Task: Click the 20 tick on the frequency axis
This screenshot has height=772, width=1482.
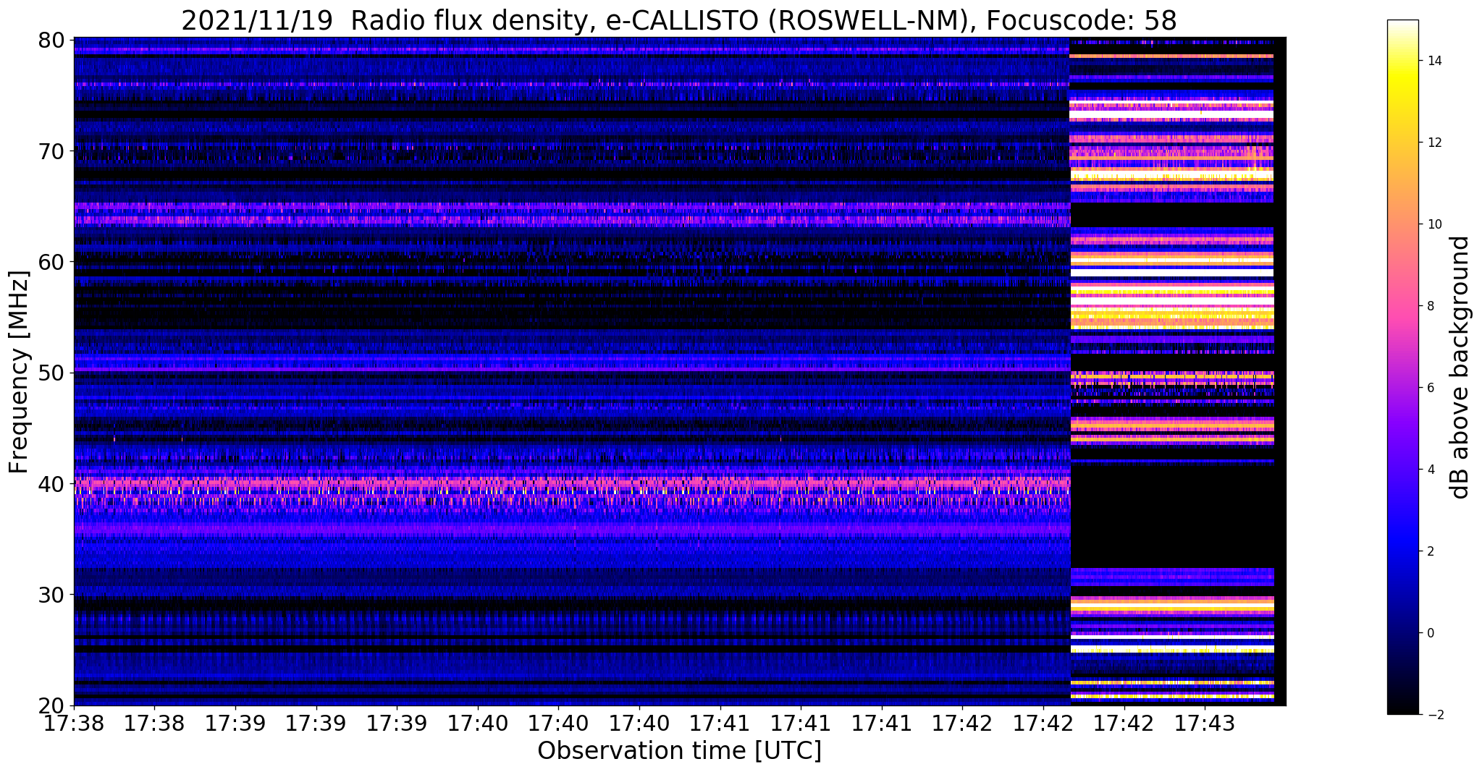Action: 51,705
